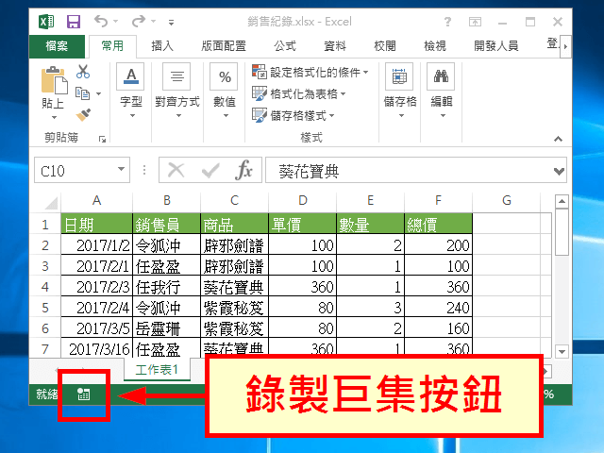Viewport: 604px width, 453px height.
Task: Click the Name Box showing C10
Action: (x=75, y=170)
